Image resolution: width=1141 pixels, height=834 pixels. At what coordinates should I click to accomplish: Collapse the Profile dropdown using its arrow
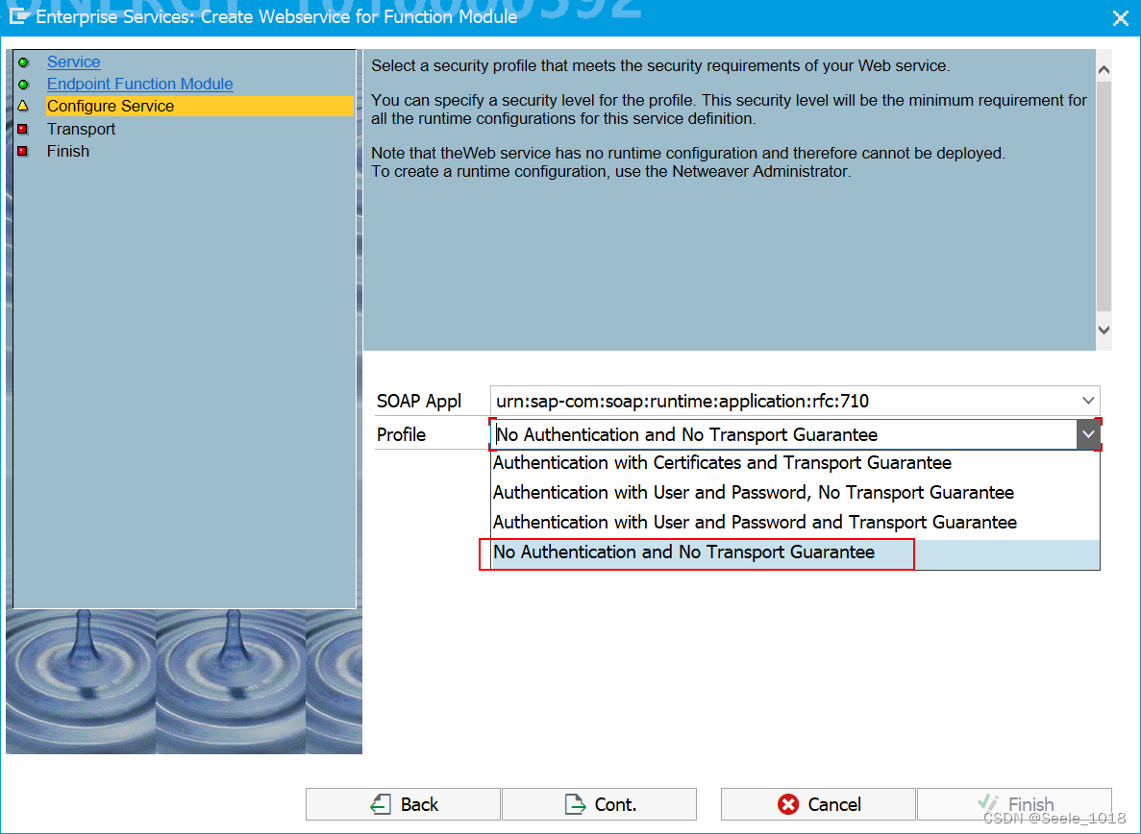tap(1087, 434)
